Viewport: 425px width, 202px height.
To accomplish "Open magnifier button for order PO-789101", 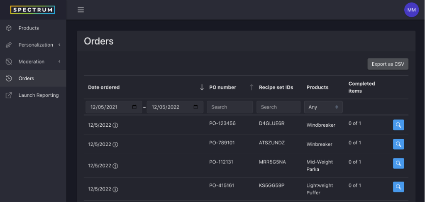I will 398,144.
